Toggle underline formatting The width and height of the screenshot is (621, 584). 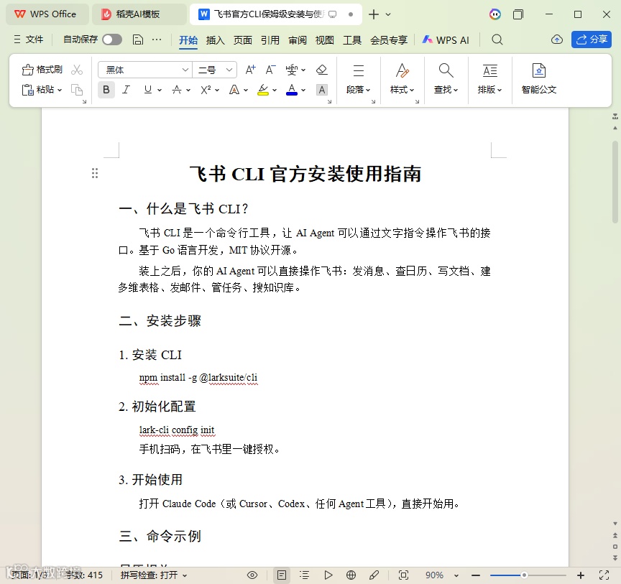(148, 90)
